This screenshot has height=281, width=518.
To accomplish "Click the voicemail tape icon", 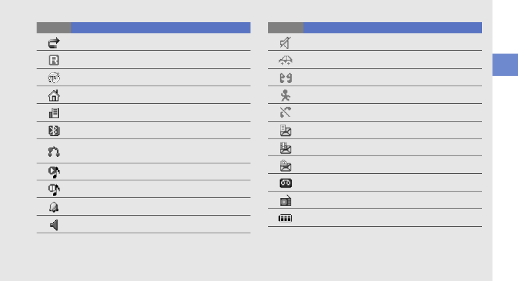I will (285, 184).
